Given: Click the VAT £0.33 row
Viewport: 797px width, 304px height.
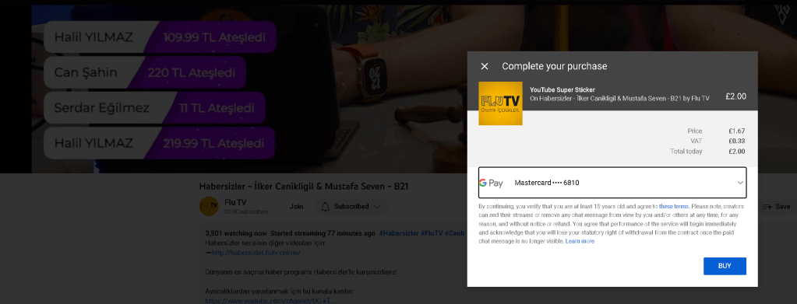Looking at the screenshot, I should (x=718, y=141).
